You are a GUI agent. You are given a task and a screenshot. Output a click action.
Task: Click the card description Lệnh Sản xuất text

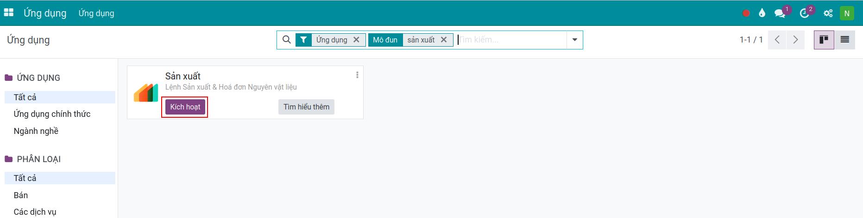pyautogui.click(x=231, y=87)
